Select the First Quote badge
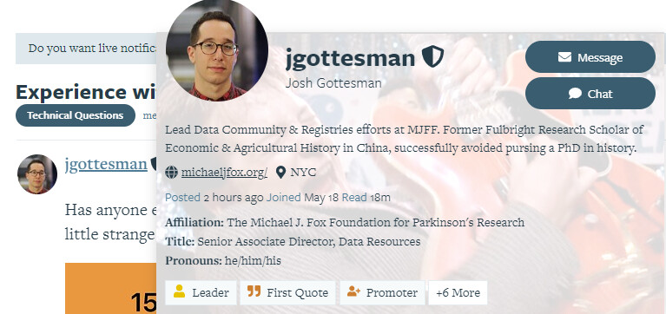Viewport: 666px width, 314px height. point(287,293)
